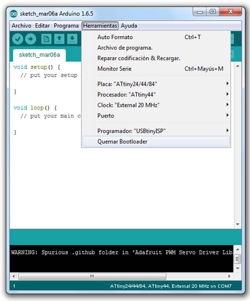The image size is (250, 301).
Task: Click the '// put your main' comment line
Action: 51,116
